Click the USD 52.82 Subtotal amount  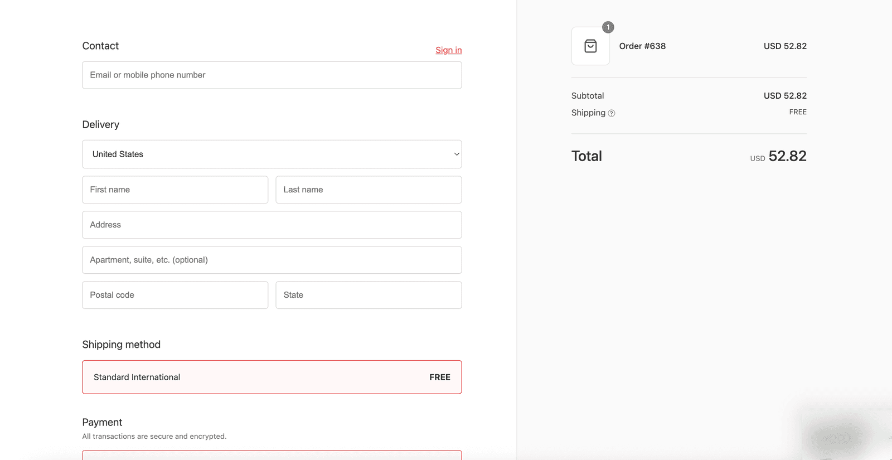tap(785, 96)
